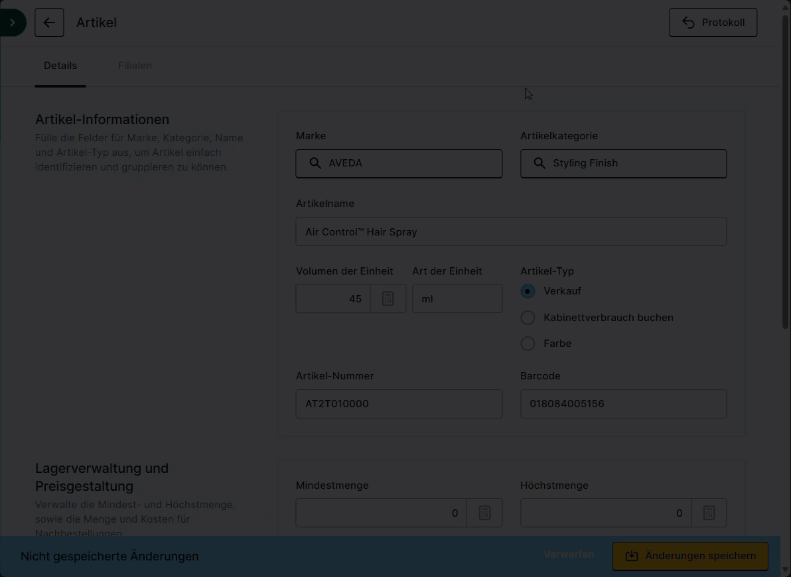The image size is (791, 577).
Task: Click the Nicht gespeicherte Änderungen notice
Action: pyautogui.click(x=109, y=556)
